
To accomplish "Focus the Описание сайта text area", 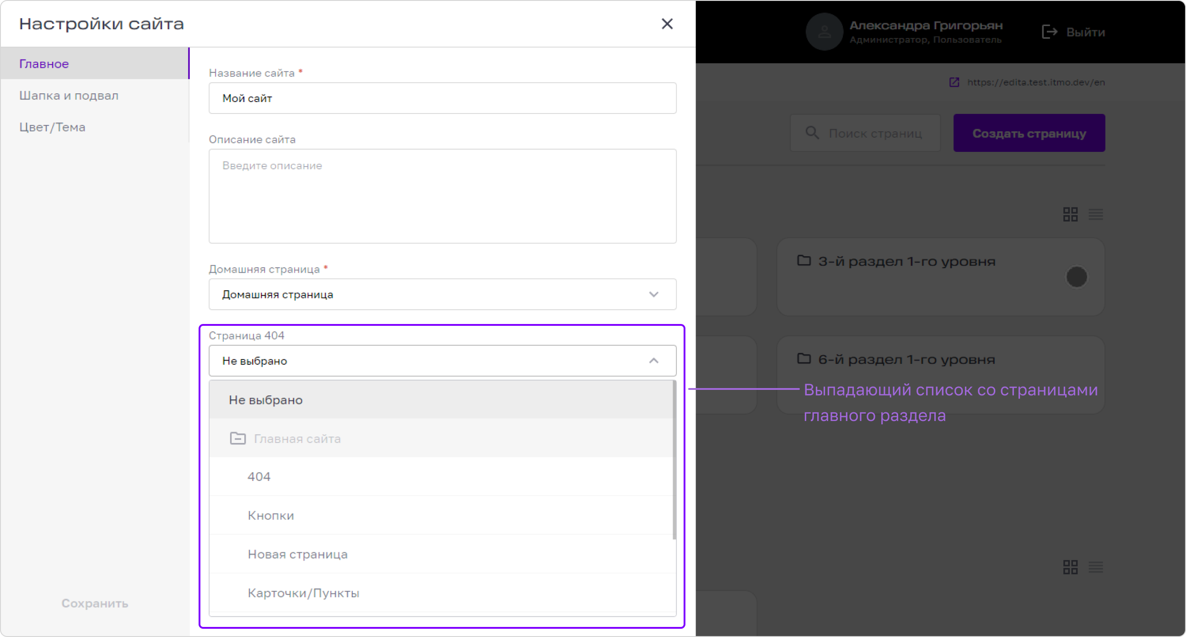I will click(x=442, y=196).
